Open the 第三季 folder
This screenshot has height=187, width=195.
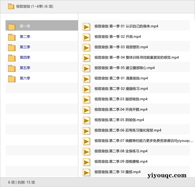(25, 47)
